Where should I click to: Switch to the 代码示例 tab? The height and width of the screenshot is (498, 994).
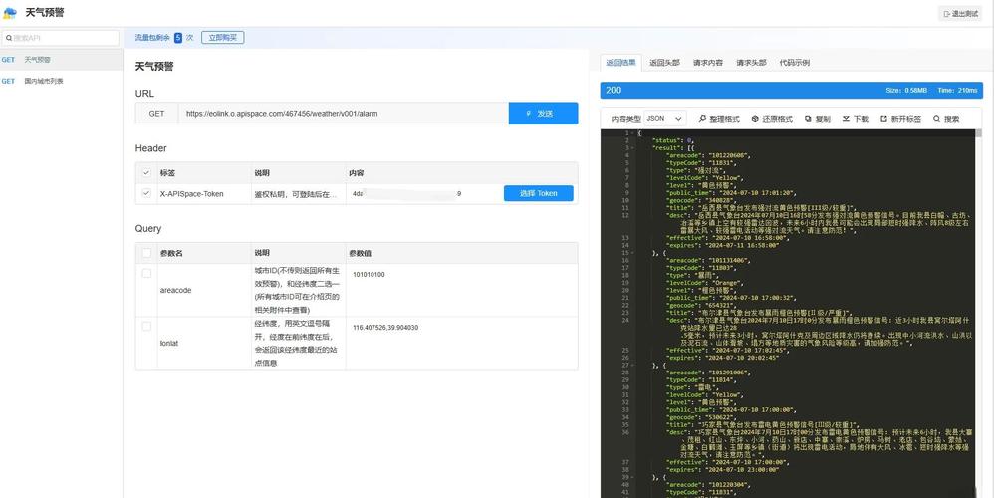pyautogui.click(x=795, y=63)
